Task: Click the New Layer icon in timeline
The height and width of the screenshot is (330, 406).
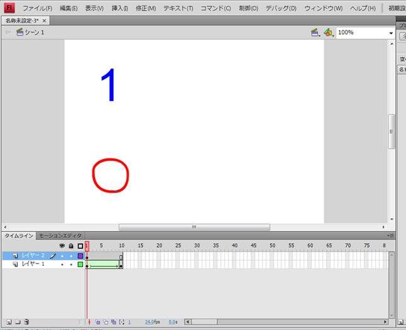Action: (x=8, y=322)
